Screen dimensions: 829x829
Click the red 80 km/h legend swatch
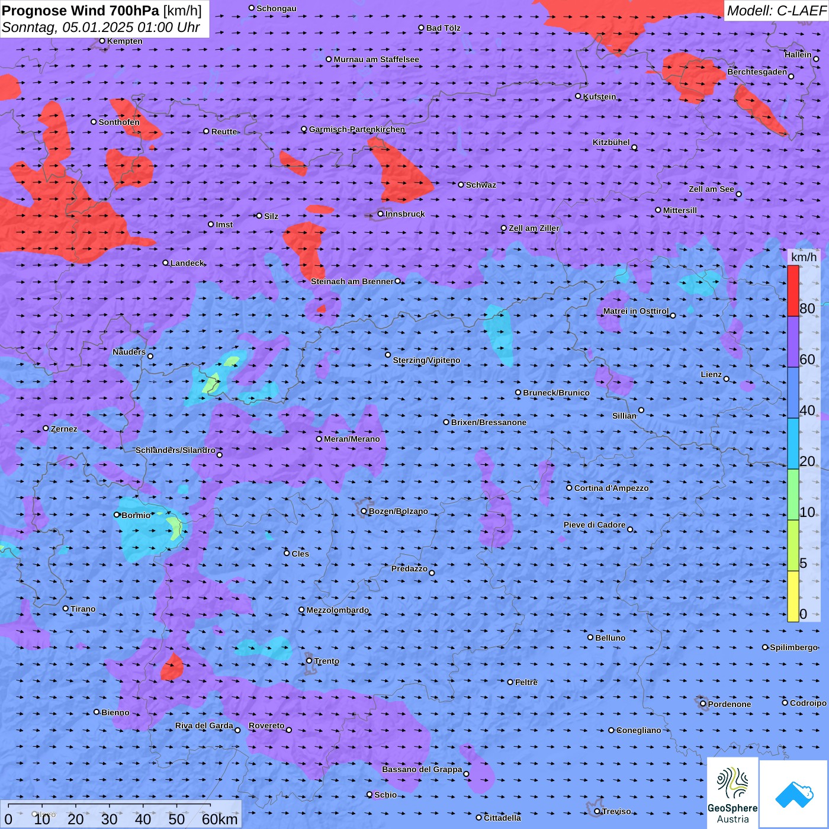[x=793, y=291]
